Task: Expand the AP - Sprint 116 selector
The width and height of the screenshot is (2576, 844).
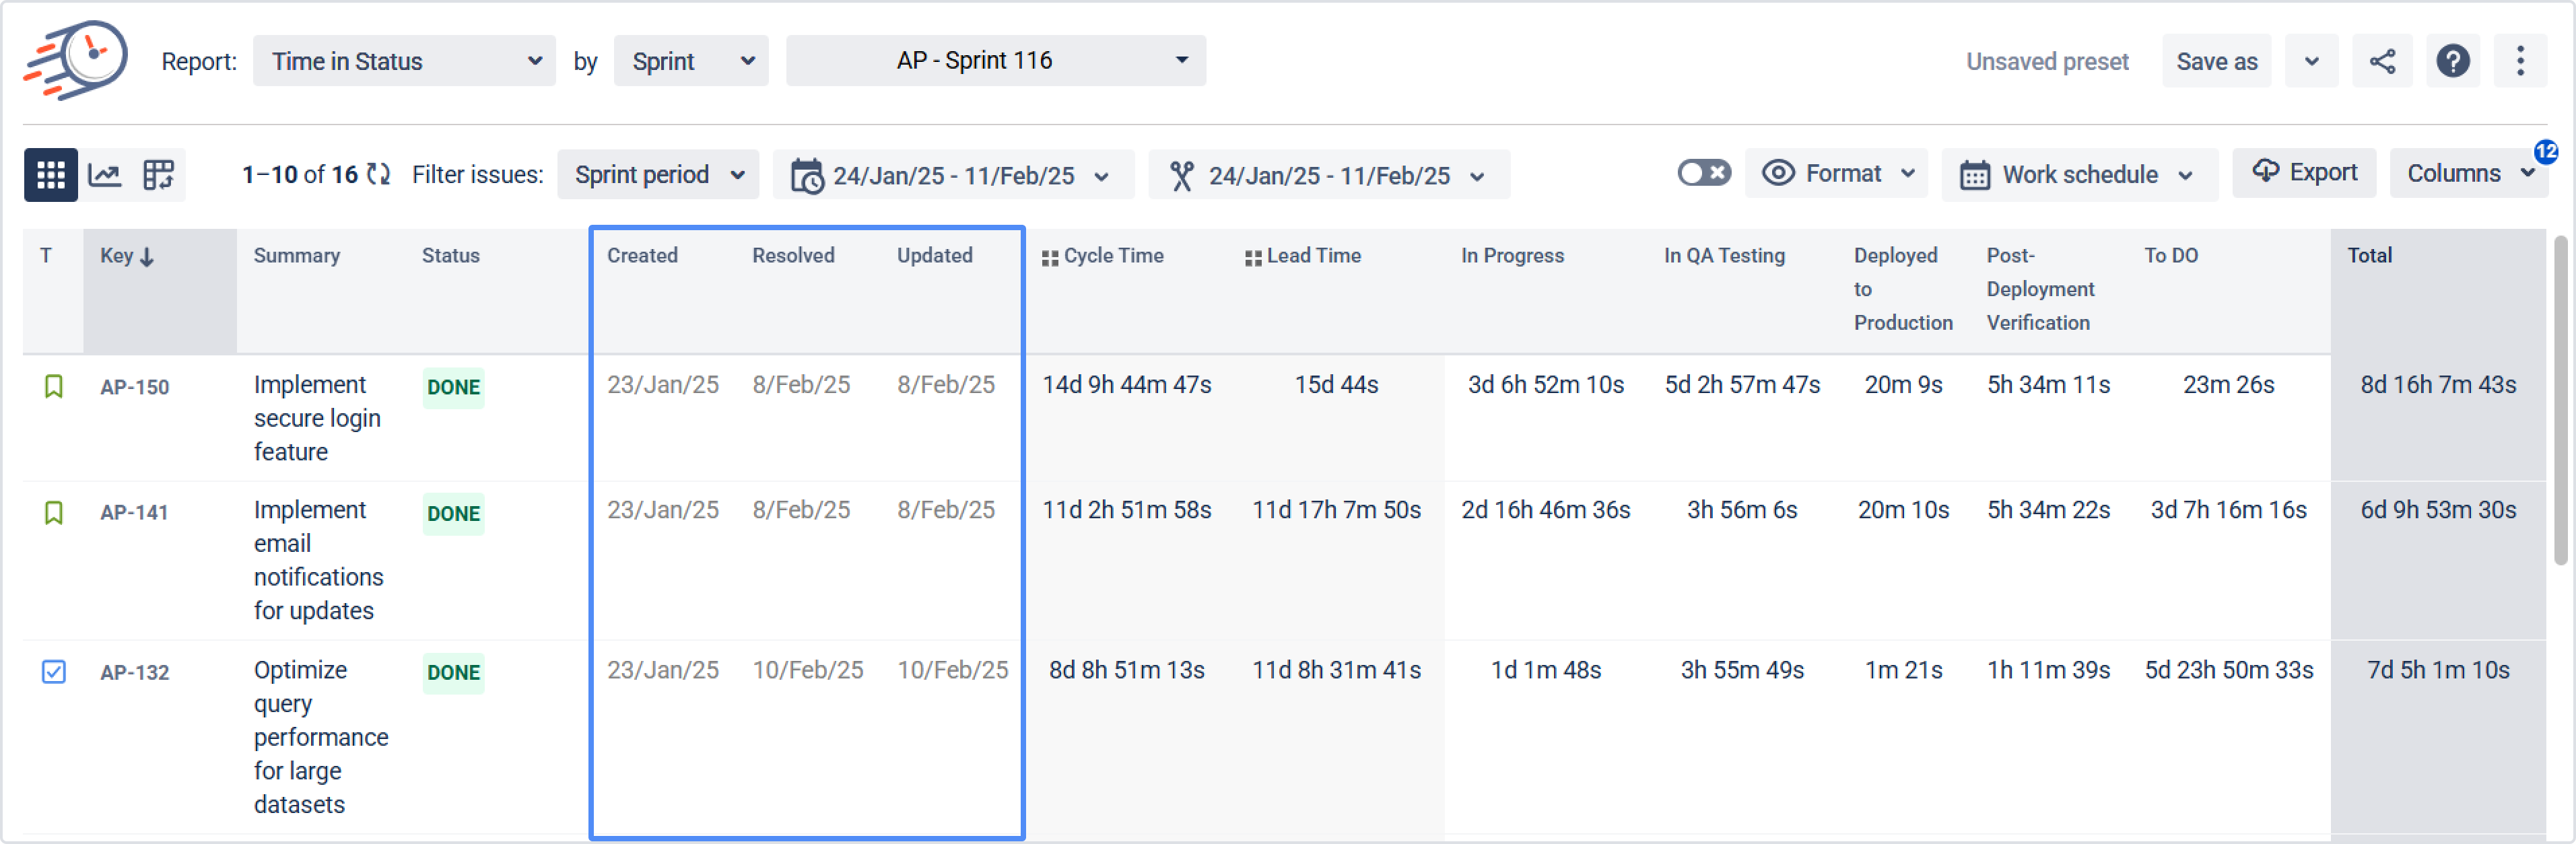Action: click(x=995, y=61)
